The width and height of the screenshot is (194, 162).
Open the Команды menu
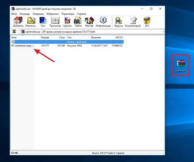point(25,14)
